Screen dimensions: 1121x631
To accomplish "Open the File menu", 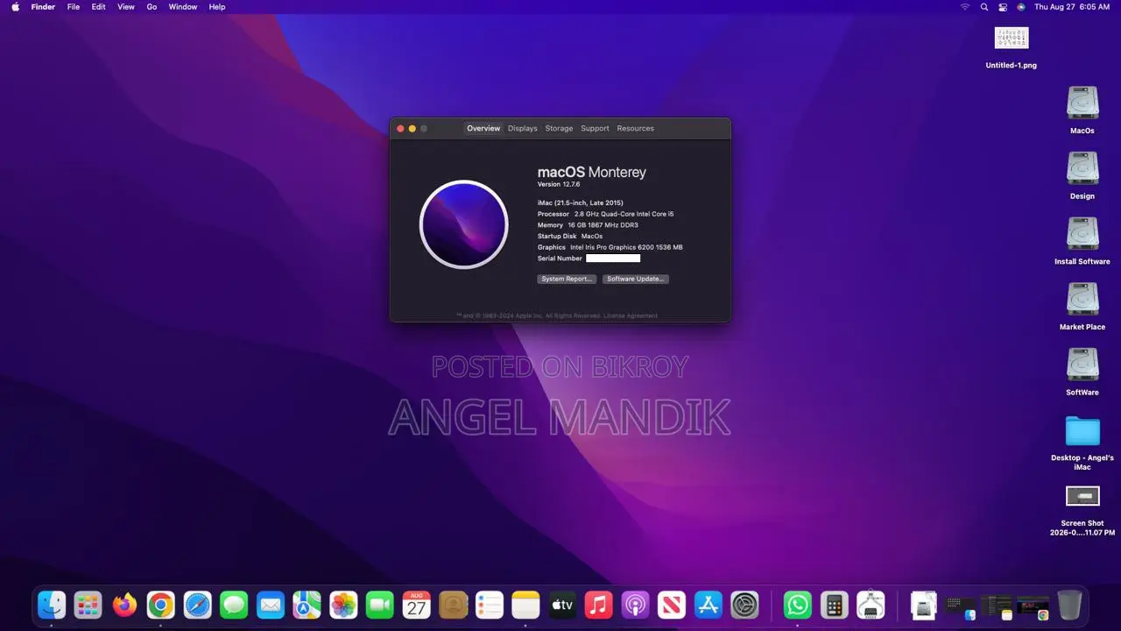I will click(74, 6).
